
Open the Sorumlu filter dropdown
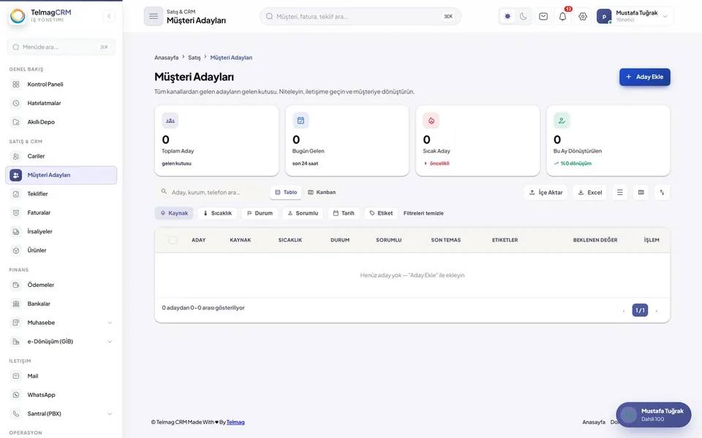[x=303, y=213]
